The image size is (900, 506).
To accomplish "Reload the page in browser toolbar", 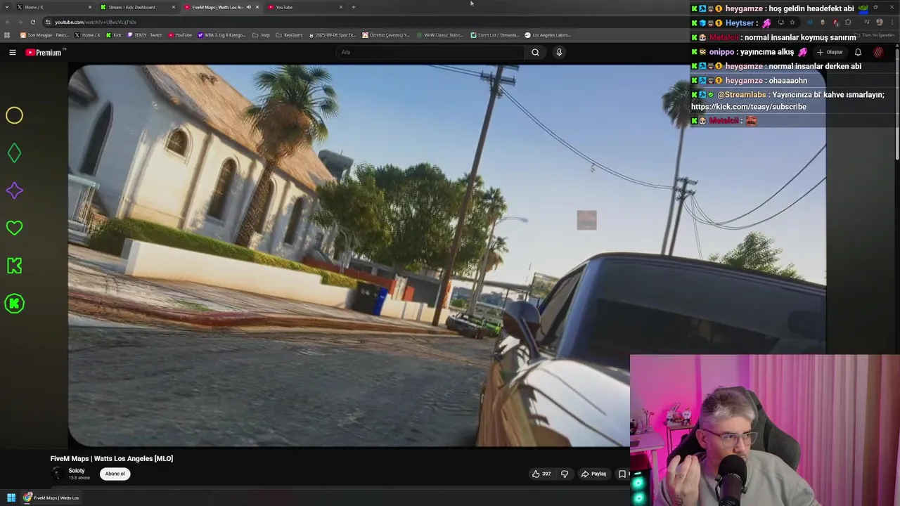I will [x=32, y=22].
